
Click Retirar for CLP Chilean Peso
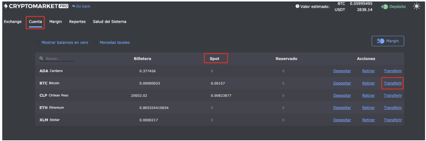pos(368,96)
